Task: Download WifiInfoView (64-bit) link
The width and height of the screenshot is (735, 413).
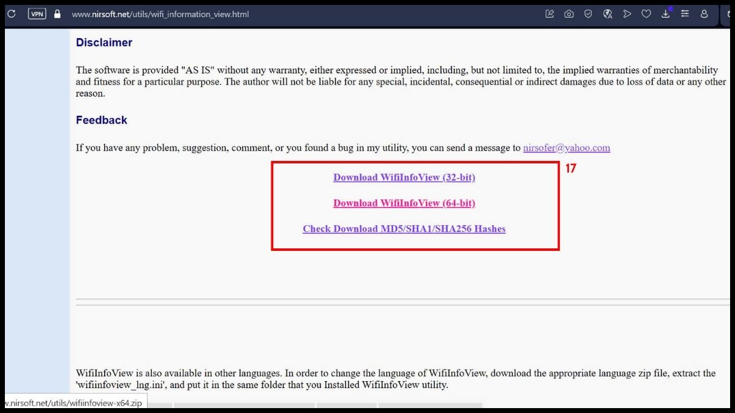Action: click(404, 203)
